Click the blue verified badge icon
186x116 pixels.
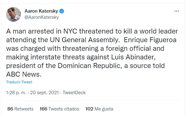[62, 11]
